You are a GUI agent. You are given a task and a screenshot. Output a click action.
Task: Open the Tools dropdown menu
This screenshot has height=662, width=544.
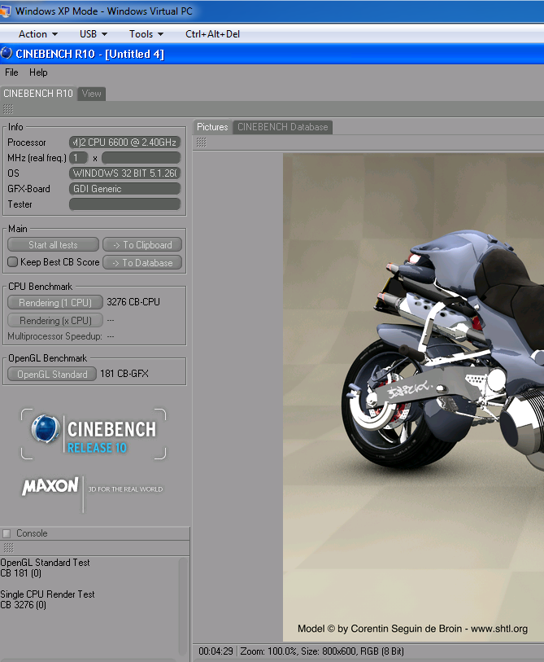coord(146,34)
